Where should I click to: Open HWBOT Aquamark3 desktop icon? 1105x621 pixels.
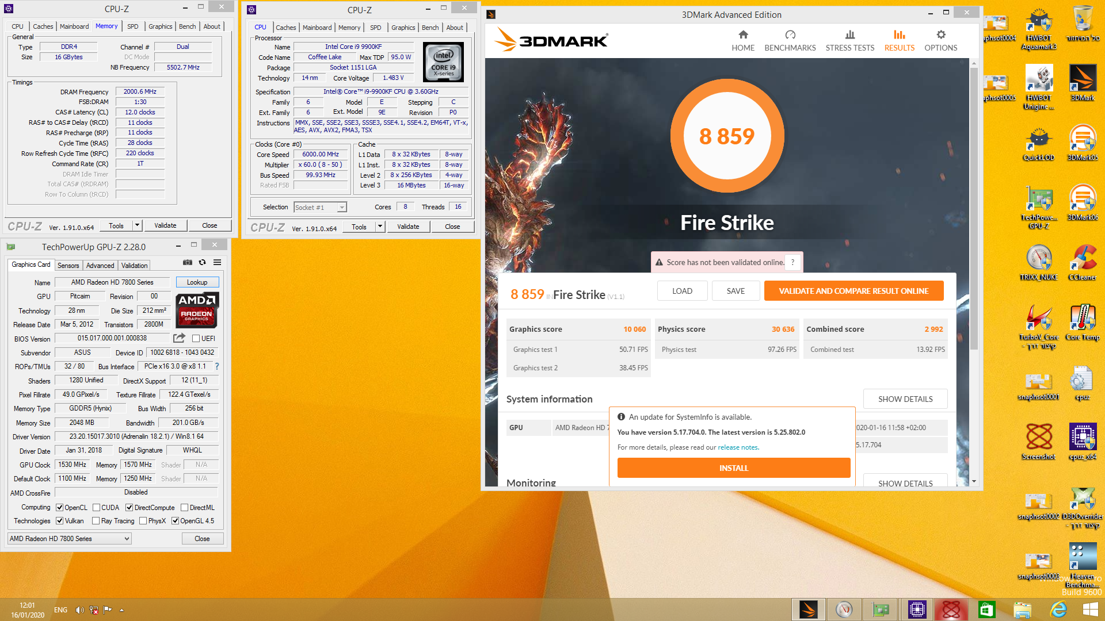point(1039,29)
